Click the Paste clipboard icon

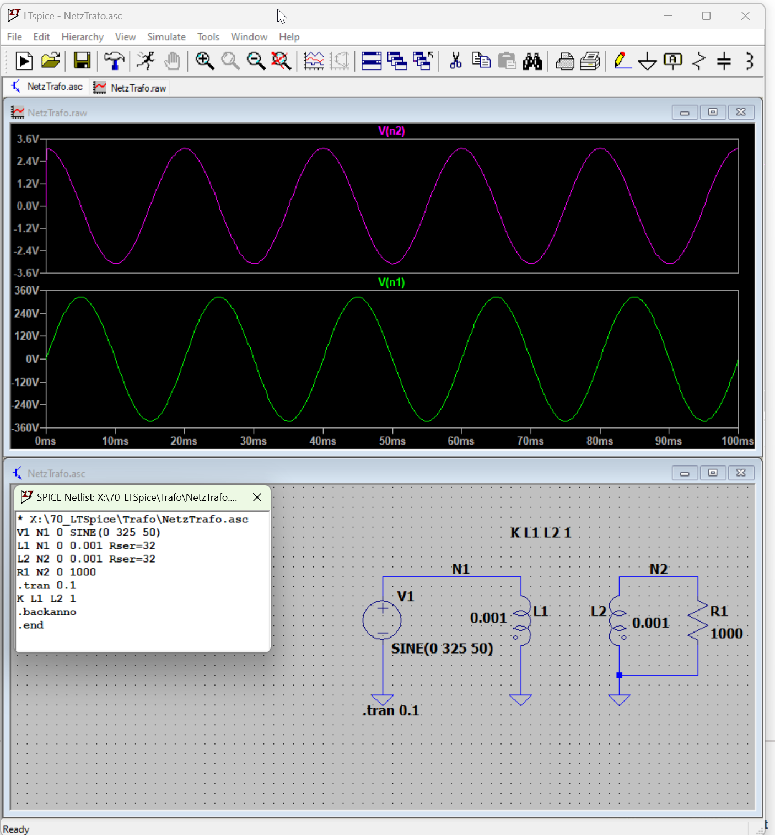tap(507, 61)
